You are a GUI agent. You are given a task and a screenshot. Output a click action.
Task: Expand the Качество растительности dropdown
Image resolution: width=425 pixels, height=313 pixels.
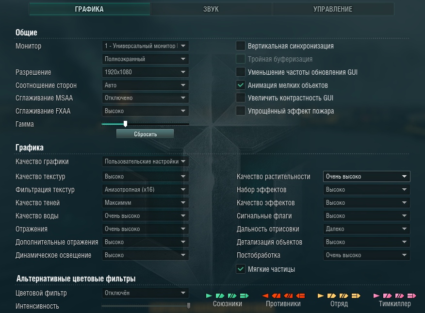point(366,177)
